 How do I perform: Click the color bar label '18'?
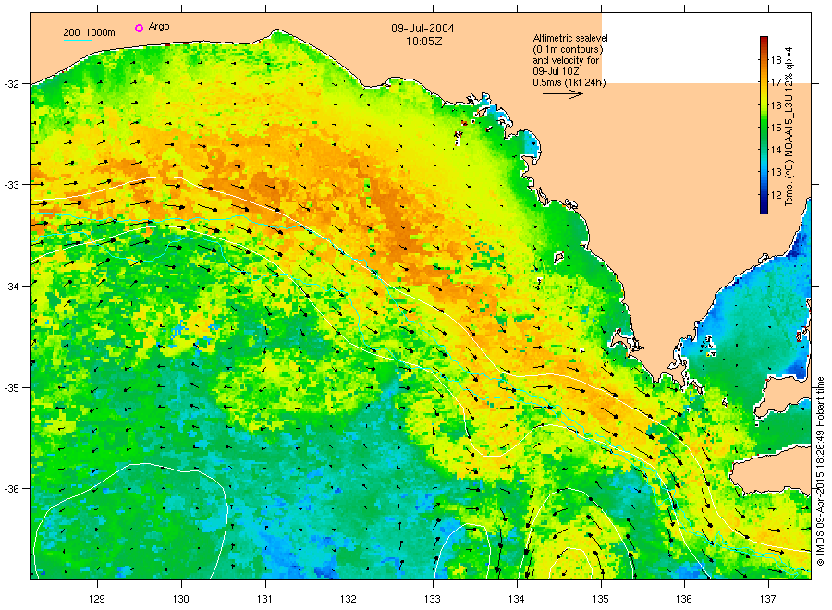777,60
